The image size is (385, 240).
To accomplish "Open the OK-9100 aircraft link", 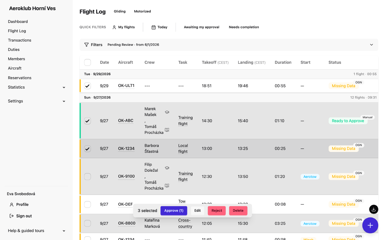I will coord(127,177).
